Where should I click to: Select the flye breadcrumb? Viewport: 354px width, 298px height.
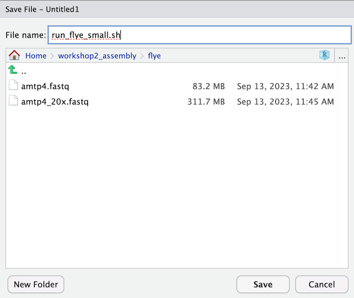tap(155, 56)
